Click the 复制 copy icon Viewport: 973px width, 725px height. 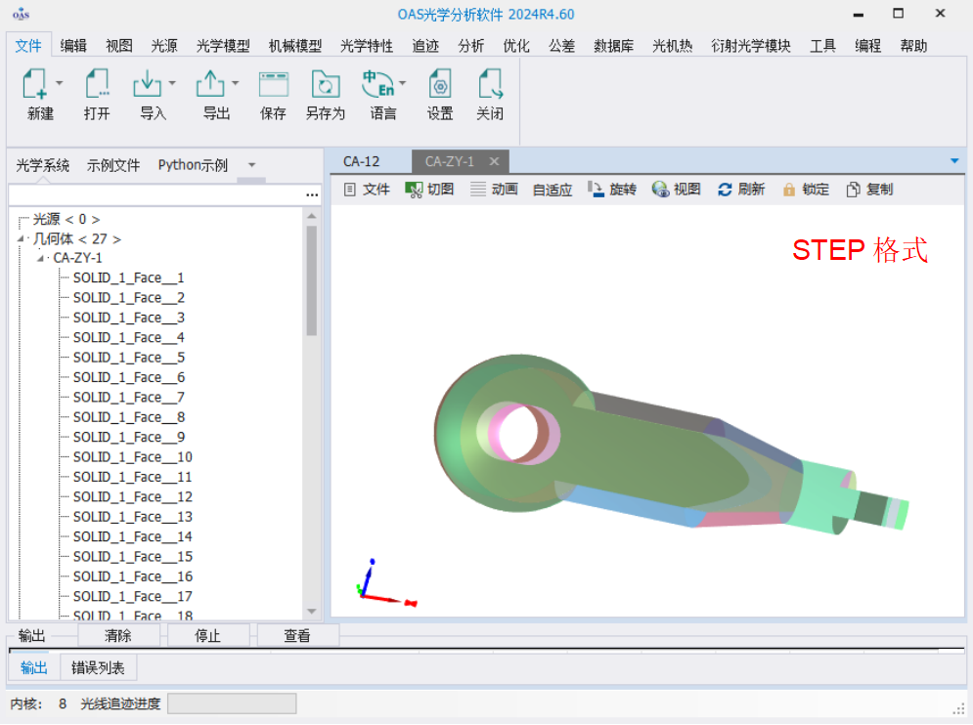pyautogui.click(x=854, y=190)
